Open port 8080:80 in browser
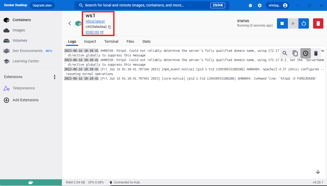The height and width of the screenshot is (186, 327). tap(95, 32)
